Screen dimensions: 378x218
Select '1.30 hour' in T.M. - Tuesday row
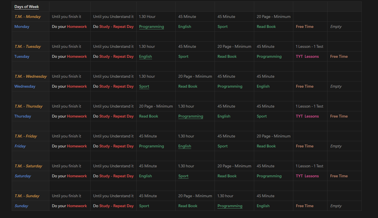coord(147,46)
